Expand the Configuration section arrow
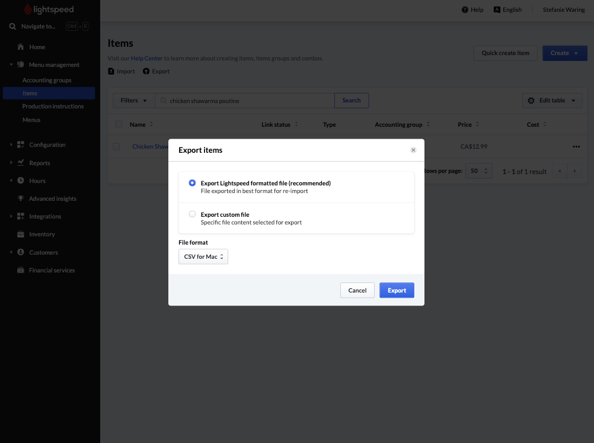This screenshot has width=594, height=443. tap(11, 145)
